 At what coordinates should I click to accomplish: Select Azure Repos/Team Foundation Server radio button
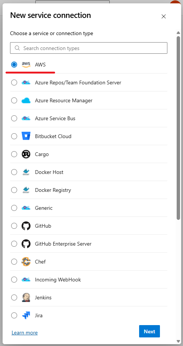click(14, 82)
